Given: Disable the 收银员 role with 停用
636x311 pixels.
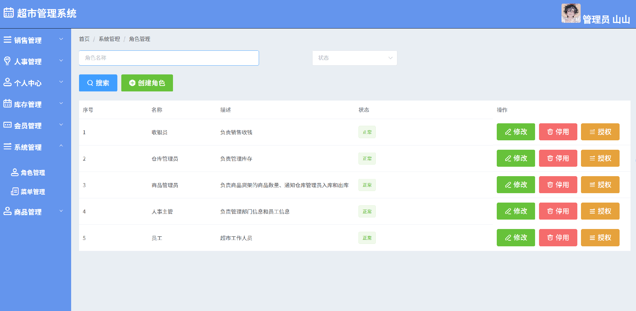Looking at the screenshot, I should pos(558,132).
